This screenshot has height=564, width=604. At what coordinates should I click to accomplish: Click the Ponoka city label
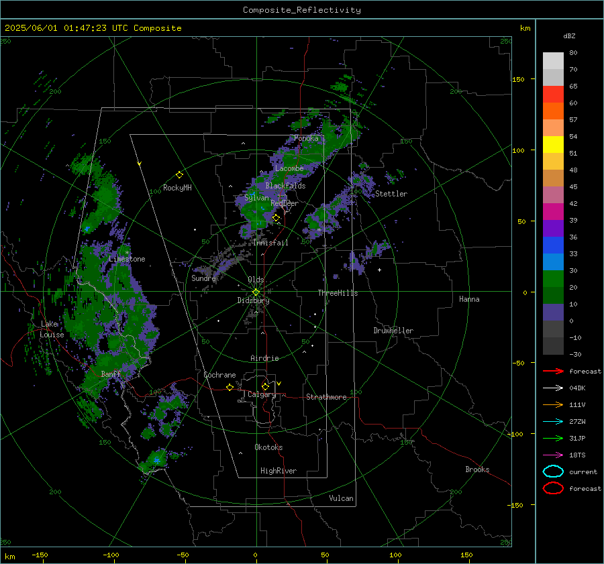tap(306, 138)
